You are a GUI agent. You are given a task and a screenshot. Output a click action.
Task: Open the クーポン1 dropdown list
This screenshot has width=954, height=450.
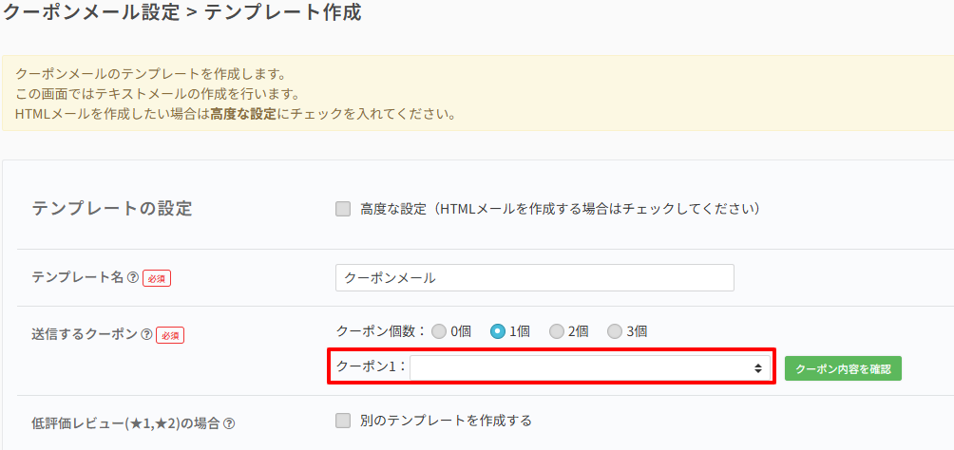(590, 367)
